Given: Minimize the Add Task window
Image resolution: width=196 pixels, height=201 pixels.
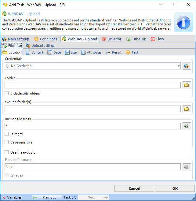Looking at the screenshot, I should point(161,5).
